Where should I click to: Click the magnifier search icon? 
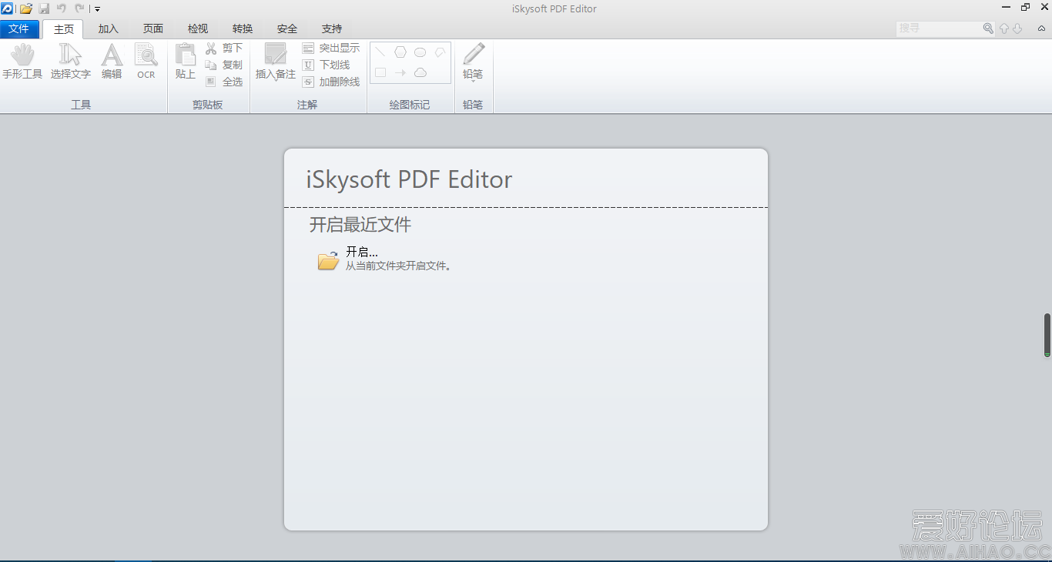point(989,28)
